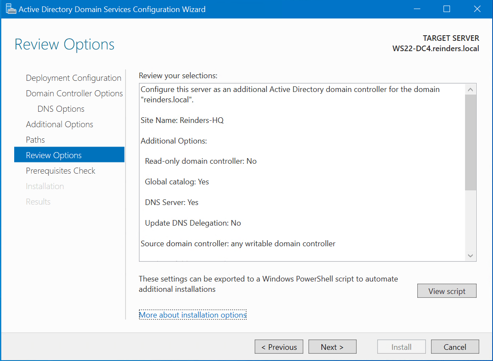Go to the Prerequisites Check step

click(60, 171)
